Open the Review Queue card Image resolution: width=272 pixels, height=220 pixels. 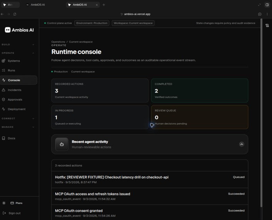[x=200, y=117]
